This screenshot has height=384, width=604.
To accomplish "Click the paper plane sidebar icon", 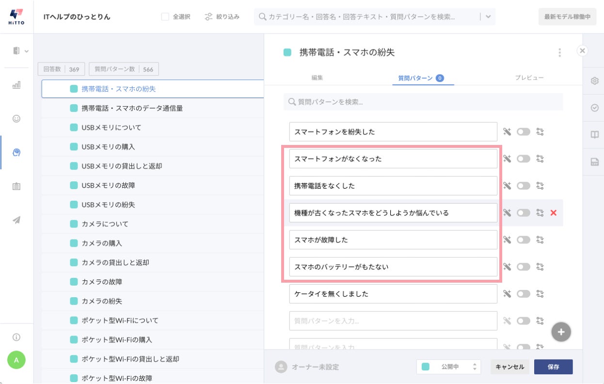I will click(16, 220).
